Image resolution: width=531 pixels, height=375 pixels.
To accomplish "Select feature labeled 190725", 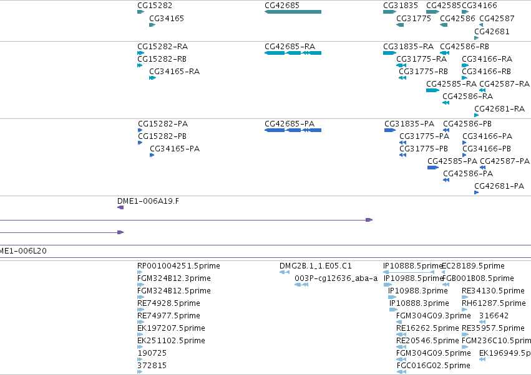I will pos(152,353).
